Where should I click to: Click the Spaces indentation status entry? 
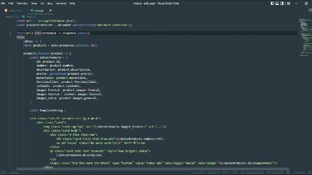click(214, 173)
